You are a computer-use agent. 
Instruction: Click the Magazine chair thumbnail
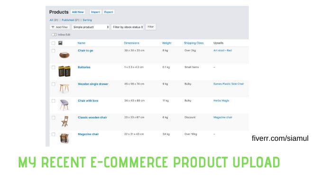pyautogui.click(x=64, y=138)
